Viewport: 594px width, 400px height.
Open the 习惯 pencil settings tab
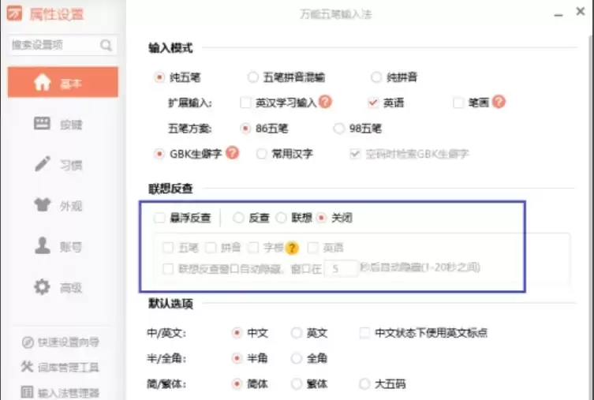click(x=63, y=165)
